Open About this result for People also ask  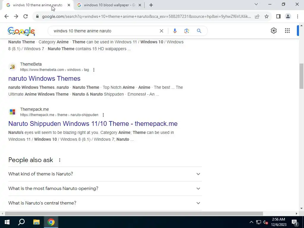[x=60, y=160]
